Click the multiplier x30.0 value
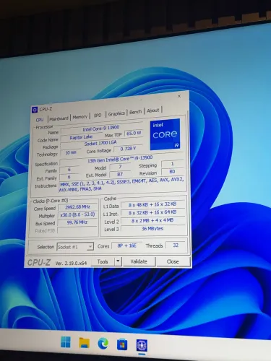The image size is (271, 361). click(77, 214)
